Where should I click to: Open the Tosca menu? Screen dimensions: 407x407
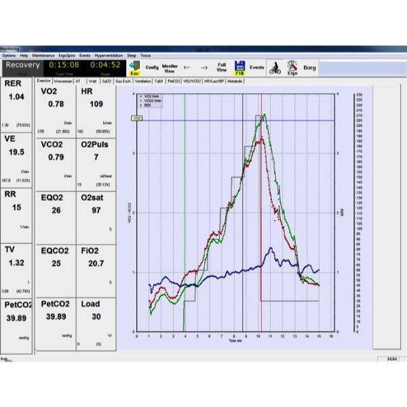tap(146, 56)
